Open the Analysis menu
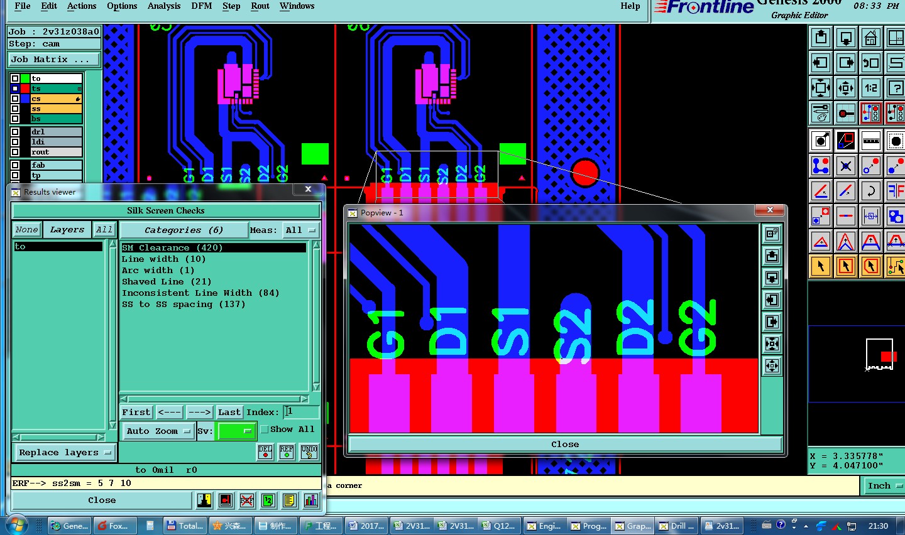The width and height of the screenshot is (905, 535). [164, 6]
